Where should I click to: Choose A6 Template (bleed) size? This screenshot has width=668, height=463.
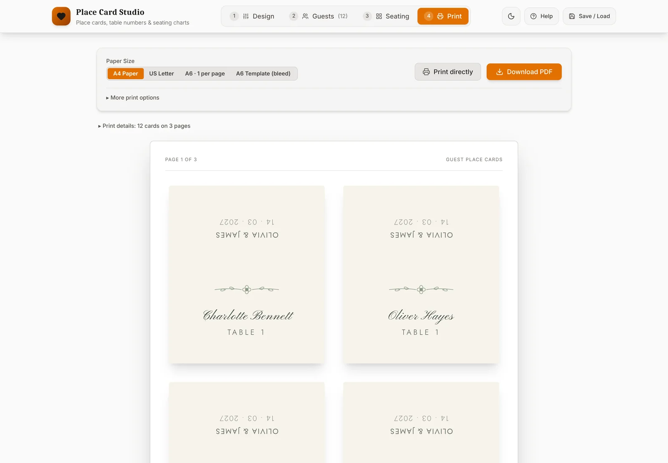(x=263, y=73)
